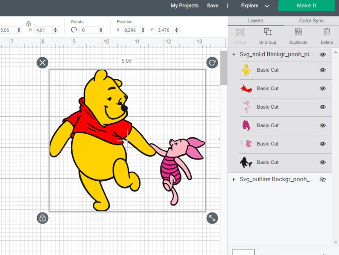This screenshot has width=339, height=255.
Task: Click the layers panel scroll down arrow
Action: click(x=336, y=243)
